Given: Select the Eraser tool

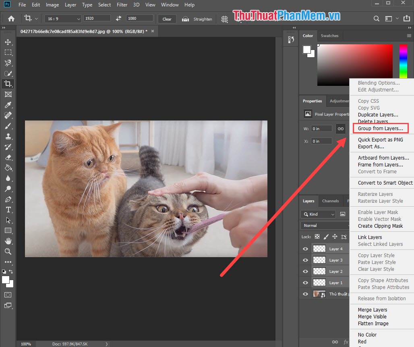Looking at the screenshot, I should (8, 157).
